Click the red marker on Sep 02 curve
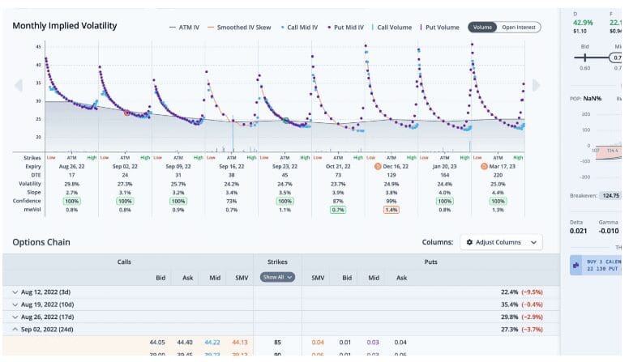Viewport: 629px width, 362px height. [126, 113]
